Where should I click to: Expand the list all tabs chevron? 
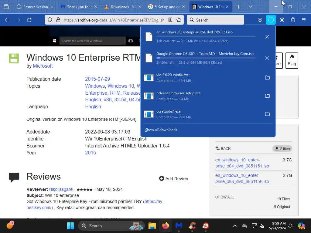click(x=251, y=7)
